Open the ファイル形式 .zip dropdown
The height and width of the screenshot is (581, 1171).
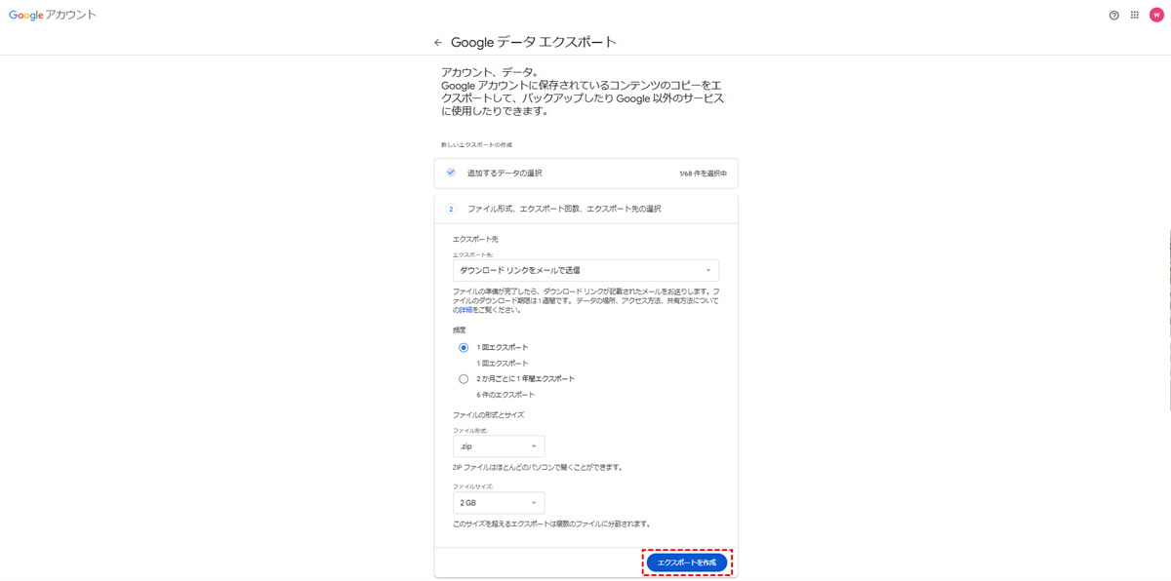coord(499,446)
